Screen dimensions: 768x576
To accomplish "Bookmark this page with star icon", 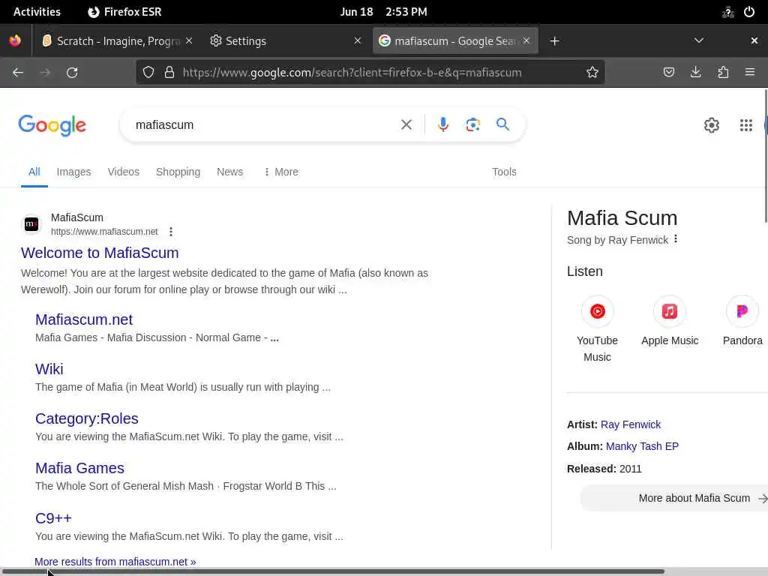I will point(592,73).
